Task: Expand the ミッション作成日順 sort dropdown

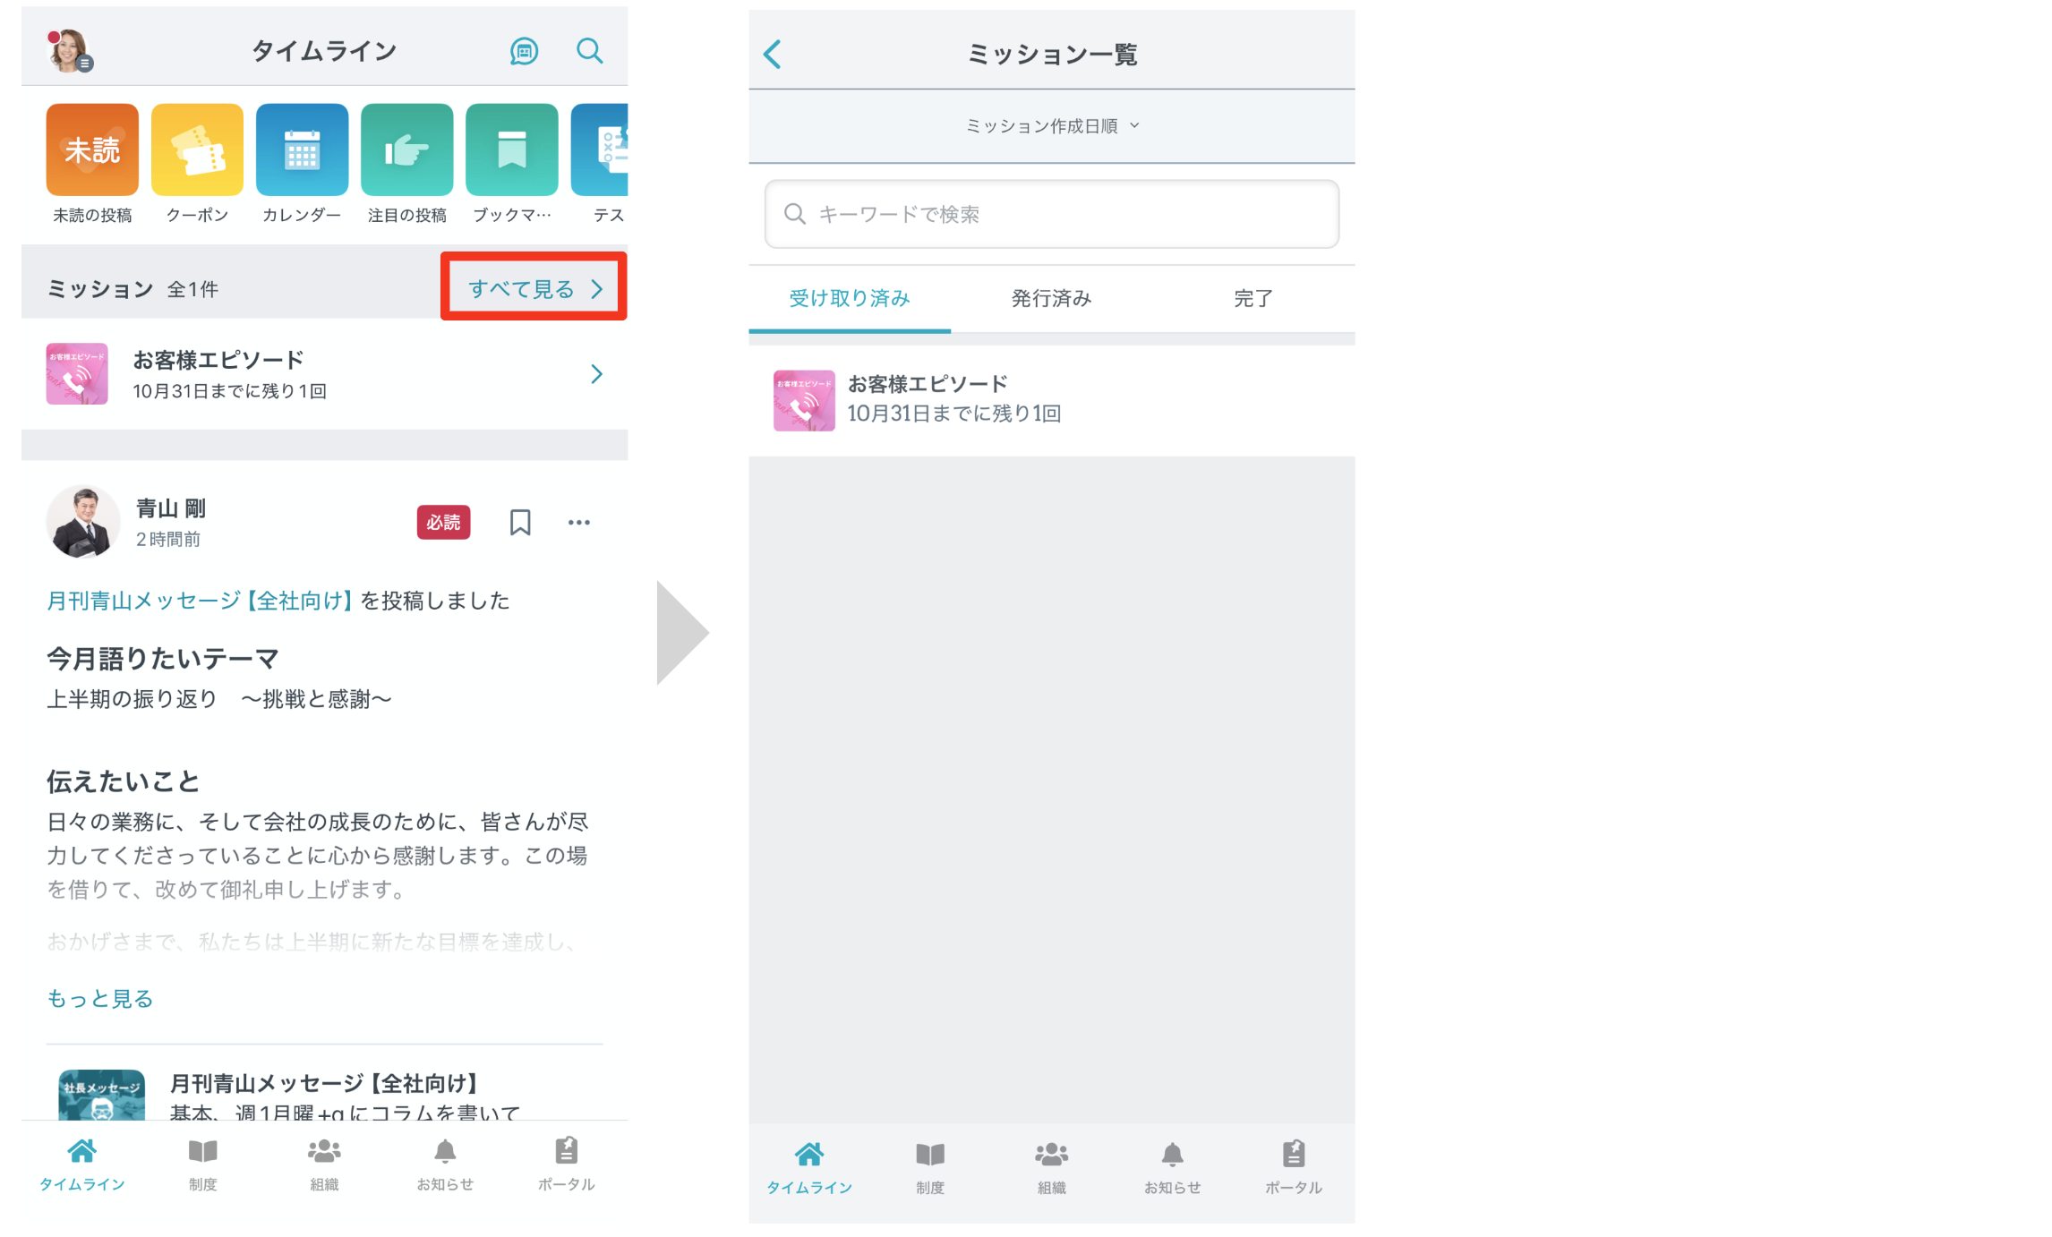Action: pyautogui.click(x=1051, y=126)
